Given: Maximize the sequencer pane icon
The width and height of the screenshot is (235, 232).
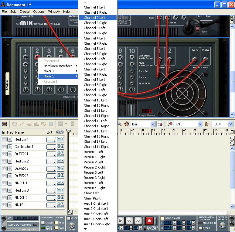Looking at the screenshot, I should point(232,132).
